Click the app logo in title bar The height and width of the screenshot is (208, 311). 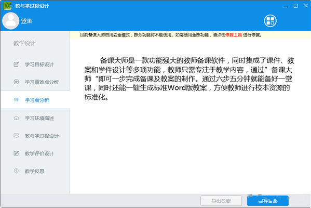coord(7,6)
